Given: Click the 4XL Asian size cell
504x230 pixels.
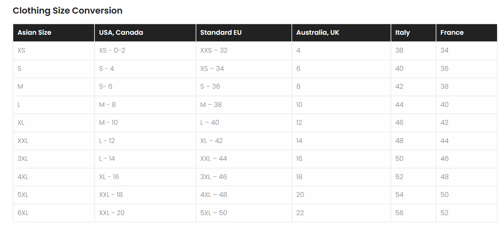Looking at the screenshot, I should coord(23,177).
